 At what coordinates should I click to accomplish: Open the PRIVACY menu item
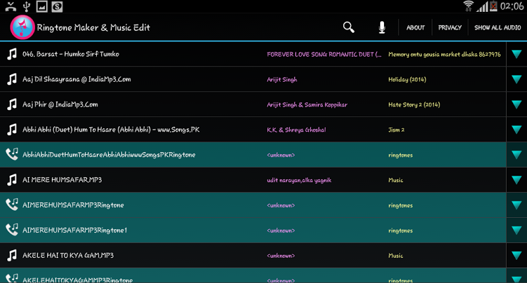tap(449, 28)
